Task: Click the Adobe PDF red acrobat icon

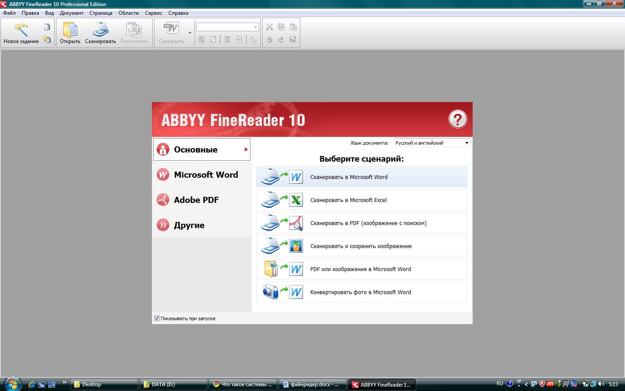Action: [x=163, y=200]
